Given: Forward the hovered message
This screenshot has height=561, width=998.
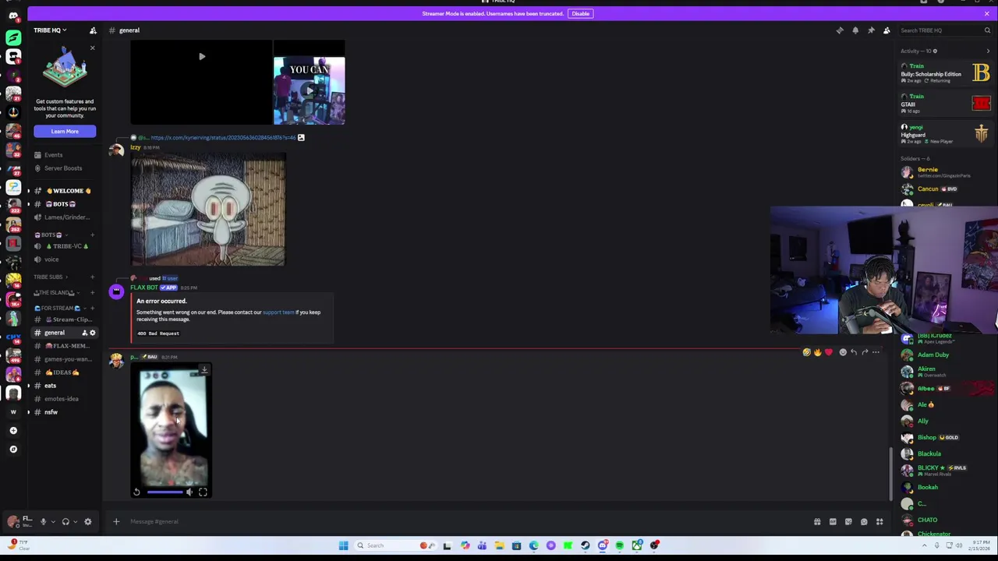Looking at the screenshot, I should click(x=865, y=352).
